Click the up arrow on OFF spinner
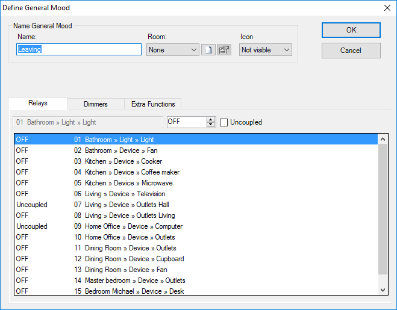This screenshot has width=397, height=310. (x=211, y=119)
